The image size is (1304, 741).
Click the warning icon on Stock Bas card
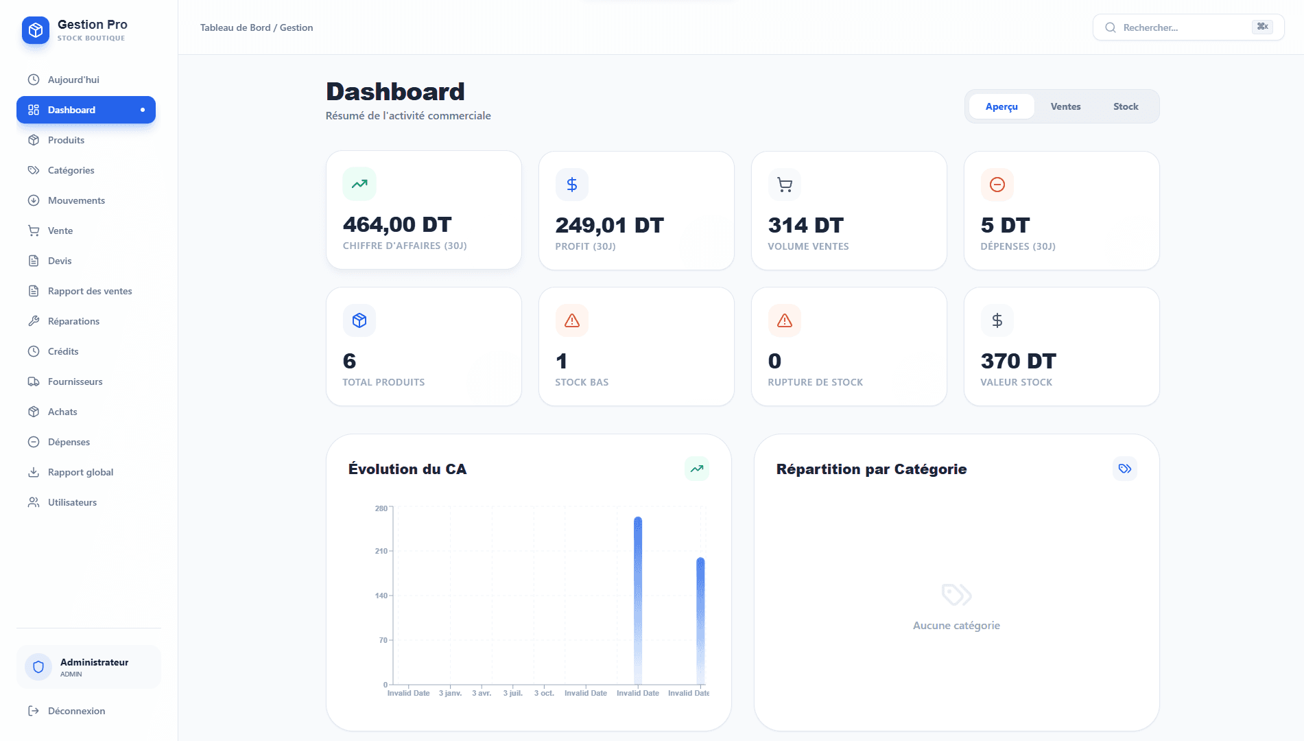(572, 320)
